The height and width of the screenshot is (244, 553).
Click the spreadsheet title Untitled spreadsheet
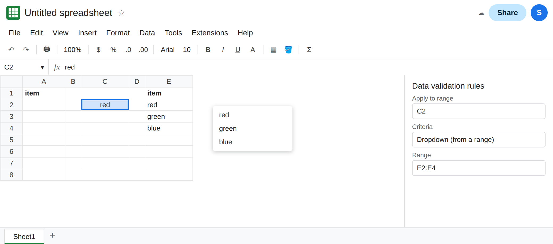[x=68, y=13]
